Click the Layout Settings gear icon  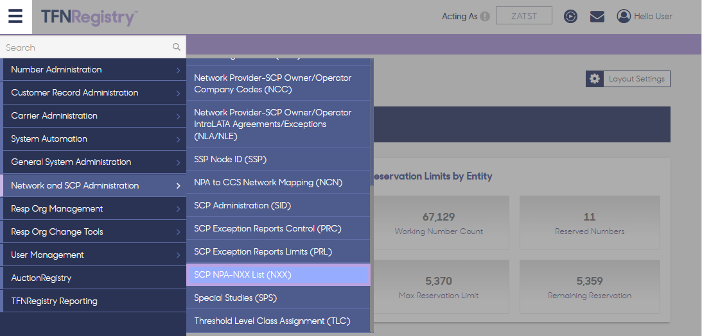tap(595, 79)
